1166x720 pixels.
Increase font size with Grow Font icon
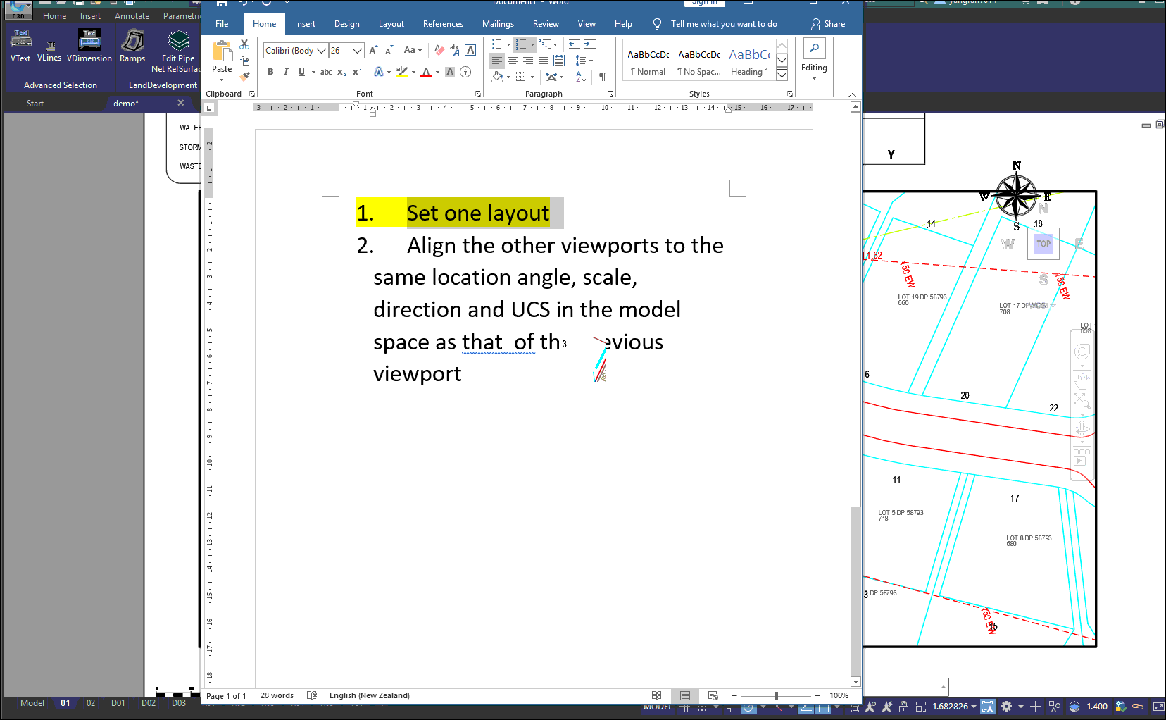[x=373, y=50]
